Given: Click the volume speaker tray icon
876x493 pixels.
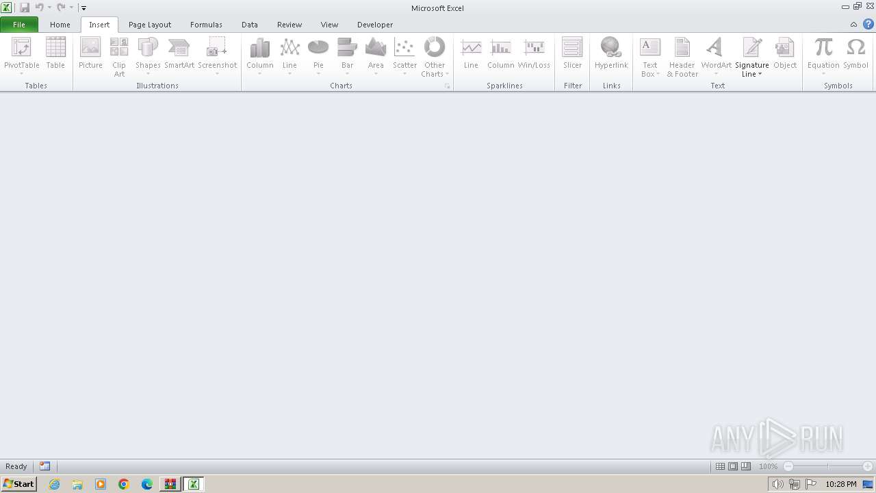Looking at the screenshot, I should coord(777,484).
